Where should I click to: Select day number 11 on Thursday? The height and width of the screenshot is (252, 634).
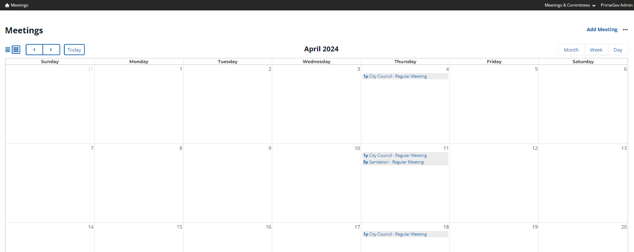(x=446, y=148)
